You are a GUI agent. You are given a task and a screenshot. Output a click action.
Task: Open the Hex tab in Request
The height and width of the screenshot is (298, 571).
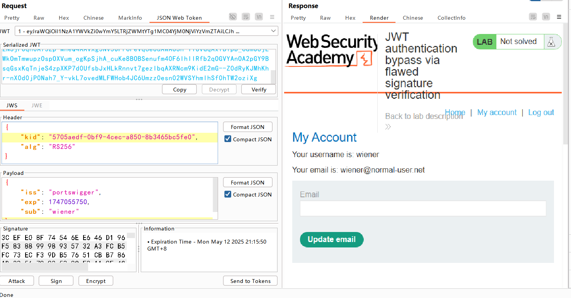[64, 18]
